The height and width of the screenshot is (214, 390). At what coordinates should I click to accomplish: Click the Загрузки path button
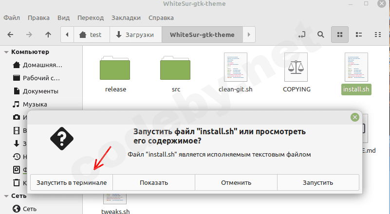(x=136, y=35)
